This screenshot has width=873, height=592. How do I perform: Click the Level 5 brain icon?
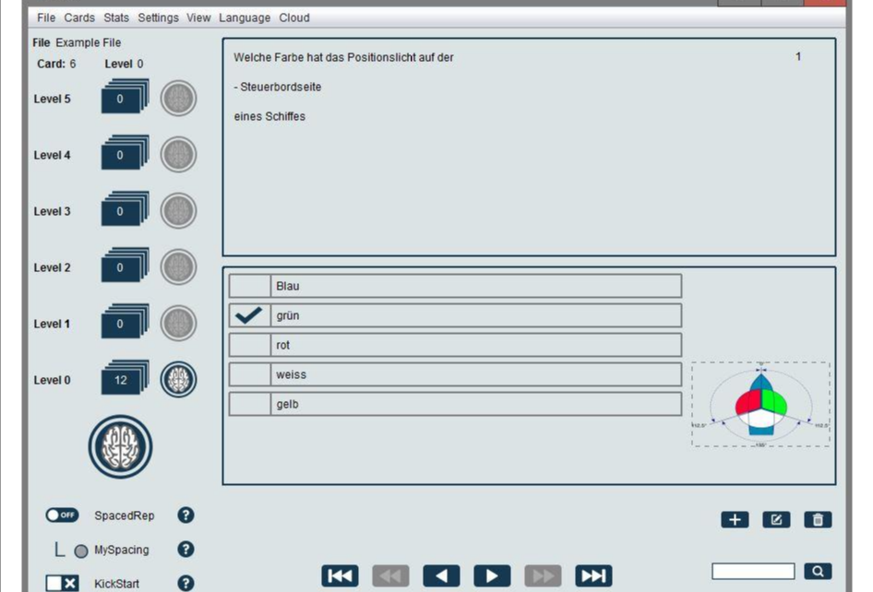point(178,99)
